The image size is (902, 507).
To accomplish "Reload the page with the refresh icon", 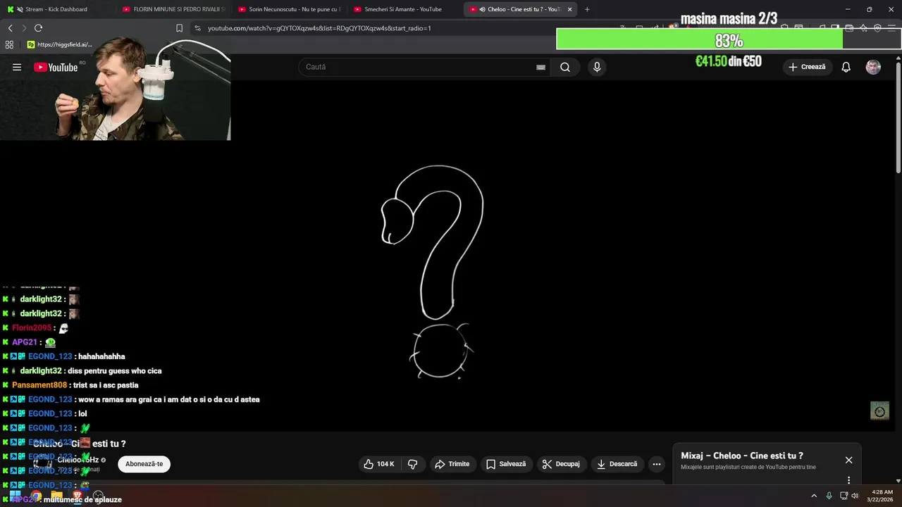I will click(38, 28).
